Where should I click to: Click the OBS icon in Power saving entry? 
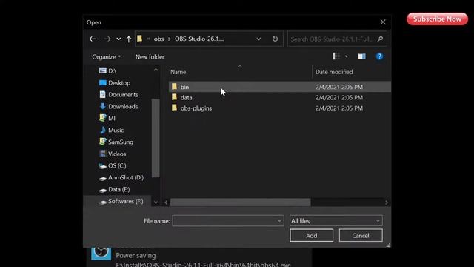click(101, 253)
